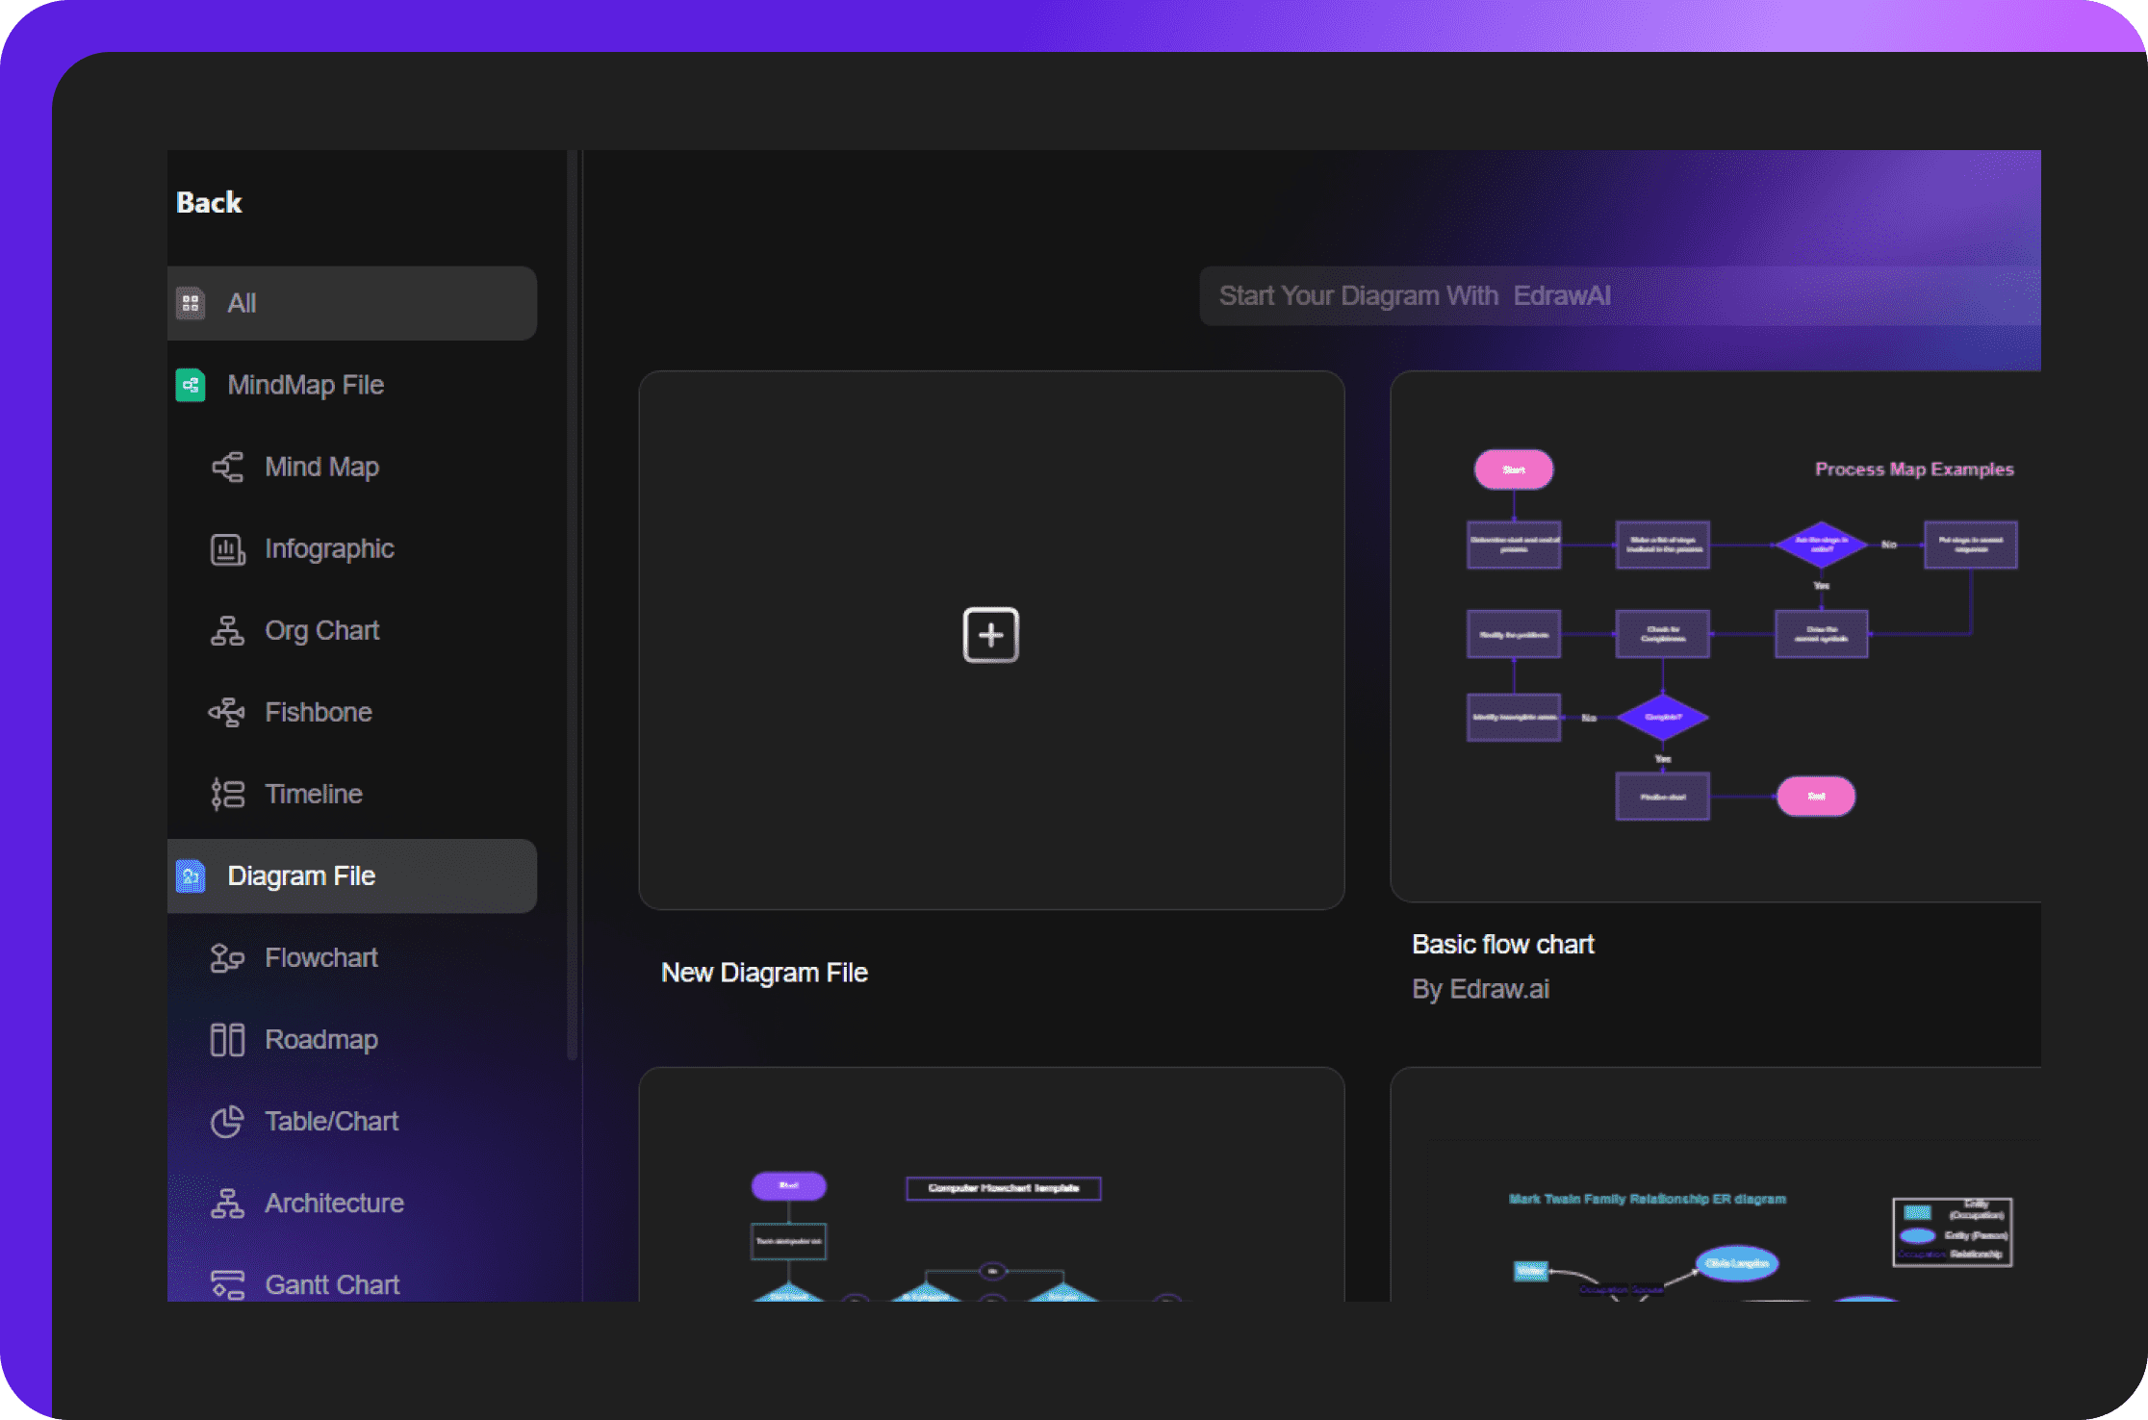Viewport: 2148px width, 1420px height.
Task: Collapse the MindMap File group
Action: tap(306, 384)
